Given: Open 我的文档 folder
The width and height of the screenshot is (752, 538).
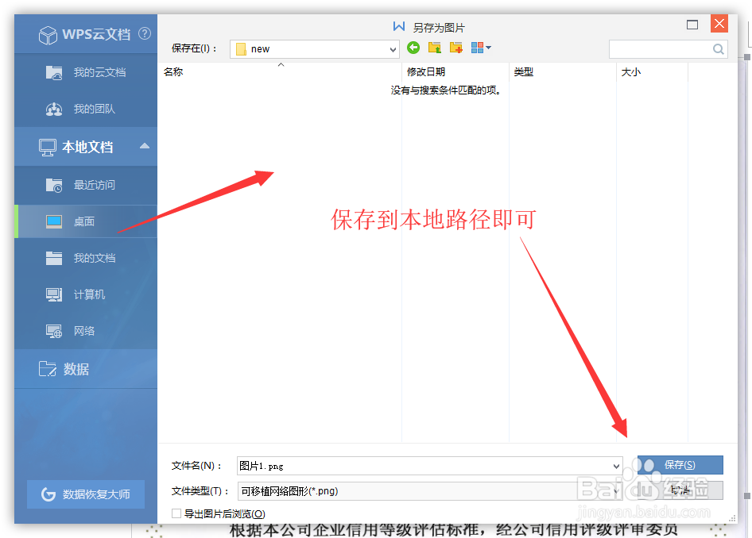Looking at the screenshot, I should [86, 258].
